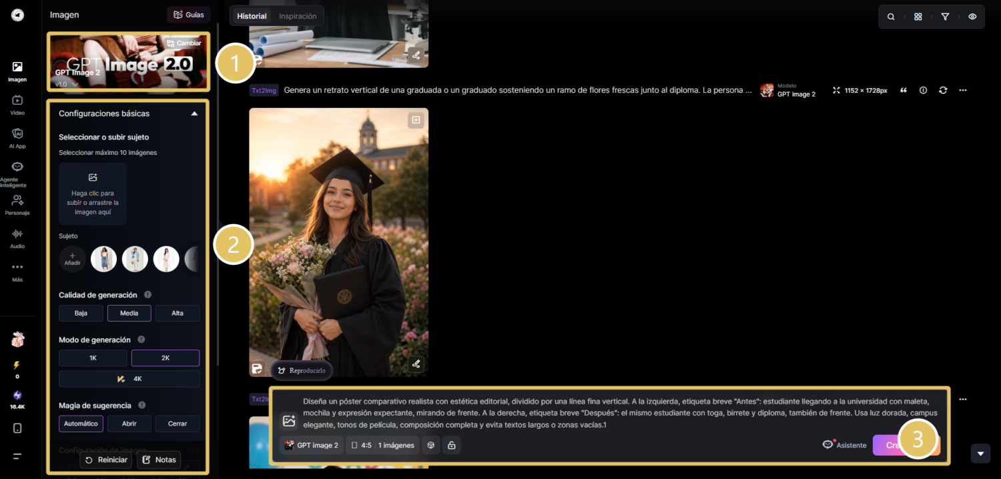Switch to the Historial tab

252,16
